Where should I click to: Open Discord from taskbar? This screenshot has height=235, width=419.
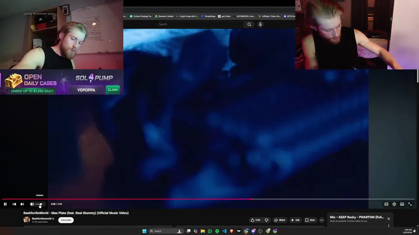point(253,231)
